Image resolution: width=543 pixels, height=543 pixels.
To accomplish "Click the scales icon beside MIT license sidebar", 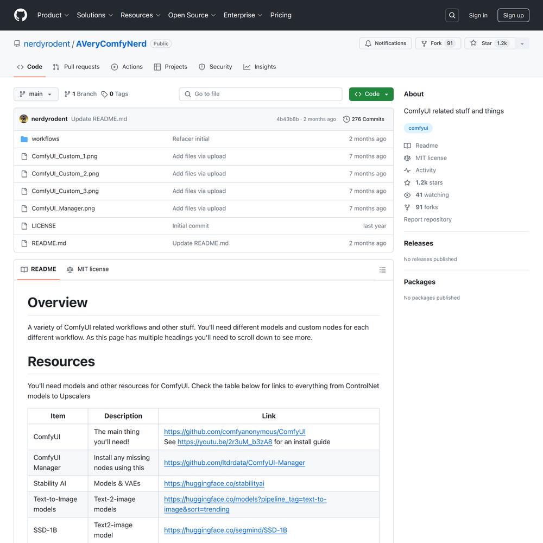I will point(407,158).
